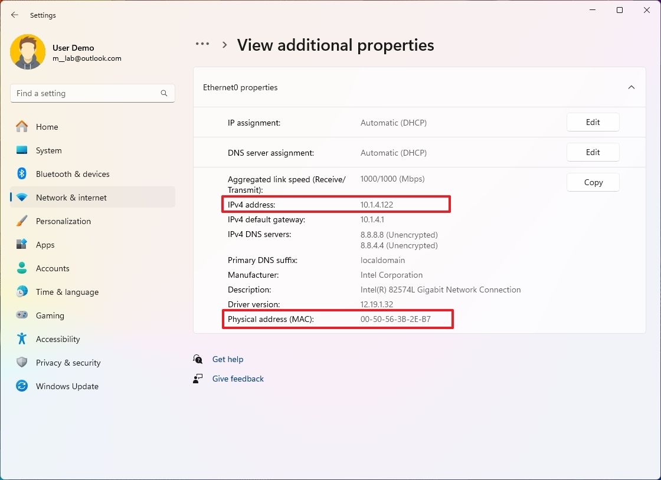Screen dimensions: 661x480
Task: Expand breadcrumb ellipsis menu
Action: pos(202,44)
